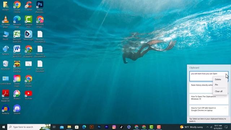Select the This PC desktop icon
The height and width of the screenshot is (130, 231).
click(6, 36)
